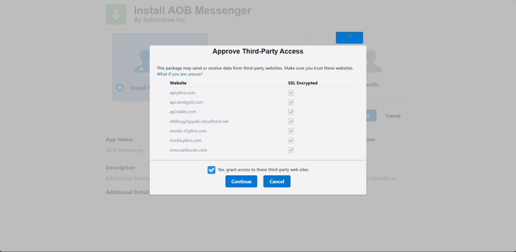Click the api.twilio.com website entry
516x252 pixels.
[183, 112]
